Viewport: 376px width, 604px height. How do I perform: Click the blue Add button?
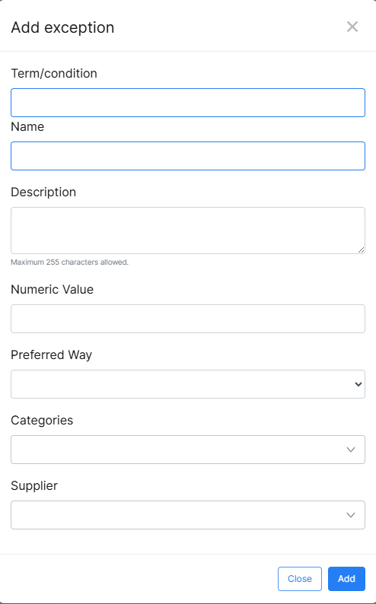347,579
